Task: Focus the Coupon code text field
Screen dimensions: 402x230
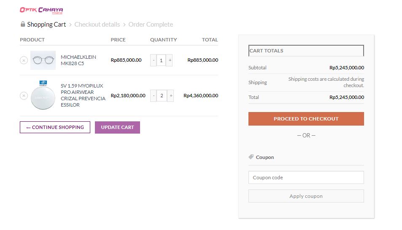Action: coord(306,178)
